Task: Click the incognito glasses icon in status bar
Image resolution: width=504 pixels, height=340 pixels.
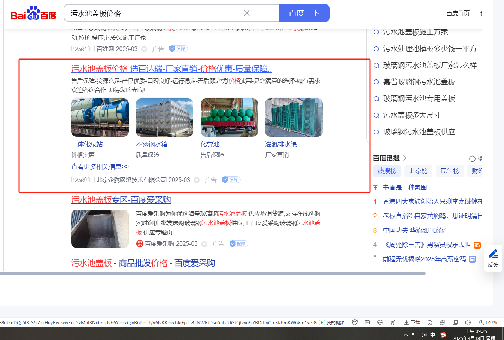Action: [x=430, y=322]
